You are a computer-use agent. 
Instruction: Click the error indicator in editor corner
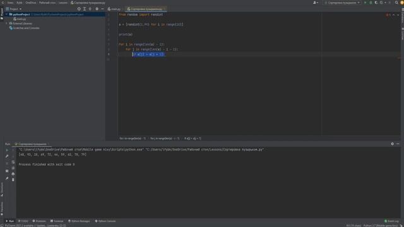click(388, 15)
